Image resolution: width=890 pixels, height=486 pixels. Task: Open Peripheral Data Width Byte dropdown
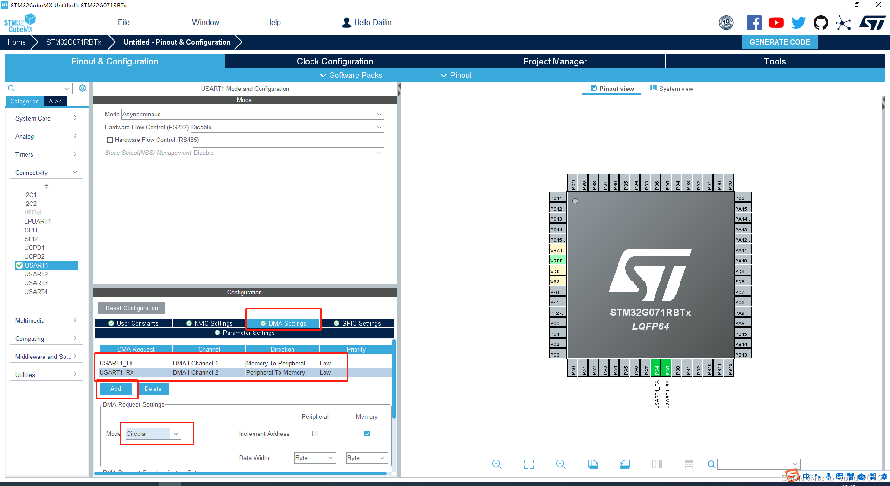(315, 458)
